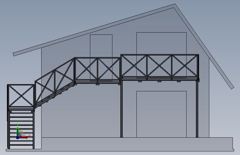Click the green 'Y' axis label

[17, 124]
